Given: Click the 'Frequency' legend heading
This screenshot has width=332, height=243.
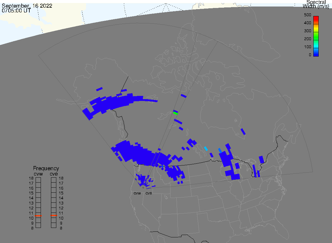Looking at the screenshot, I should click(x=46, y=168).
